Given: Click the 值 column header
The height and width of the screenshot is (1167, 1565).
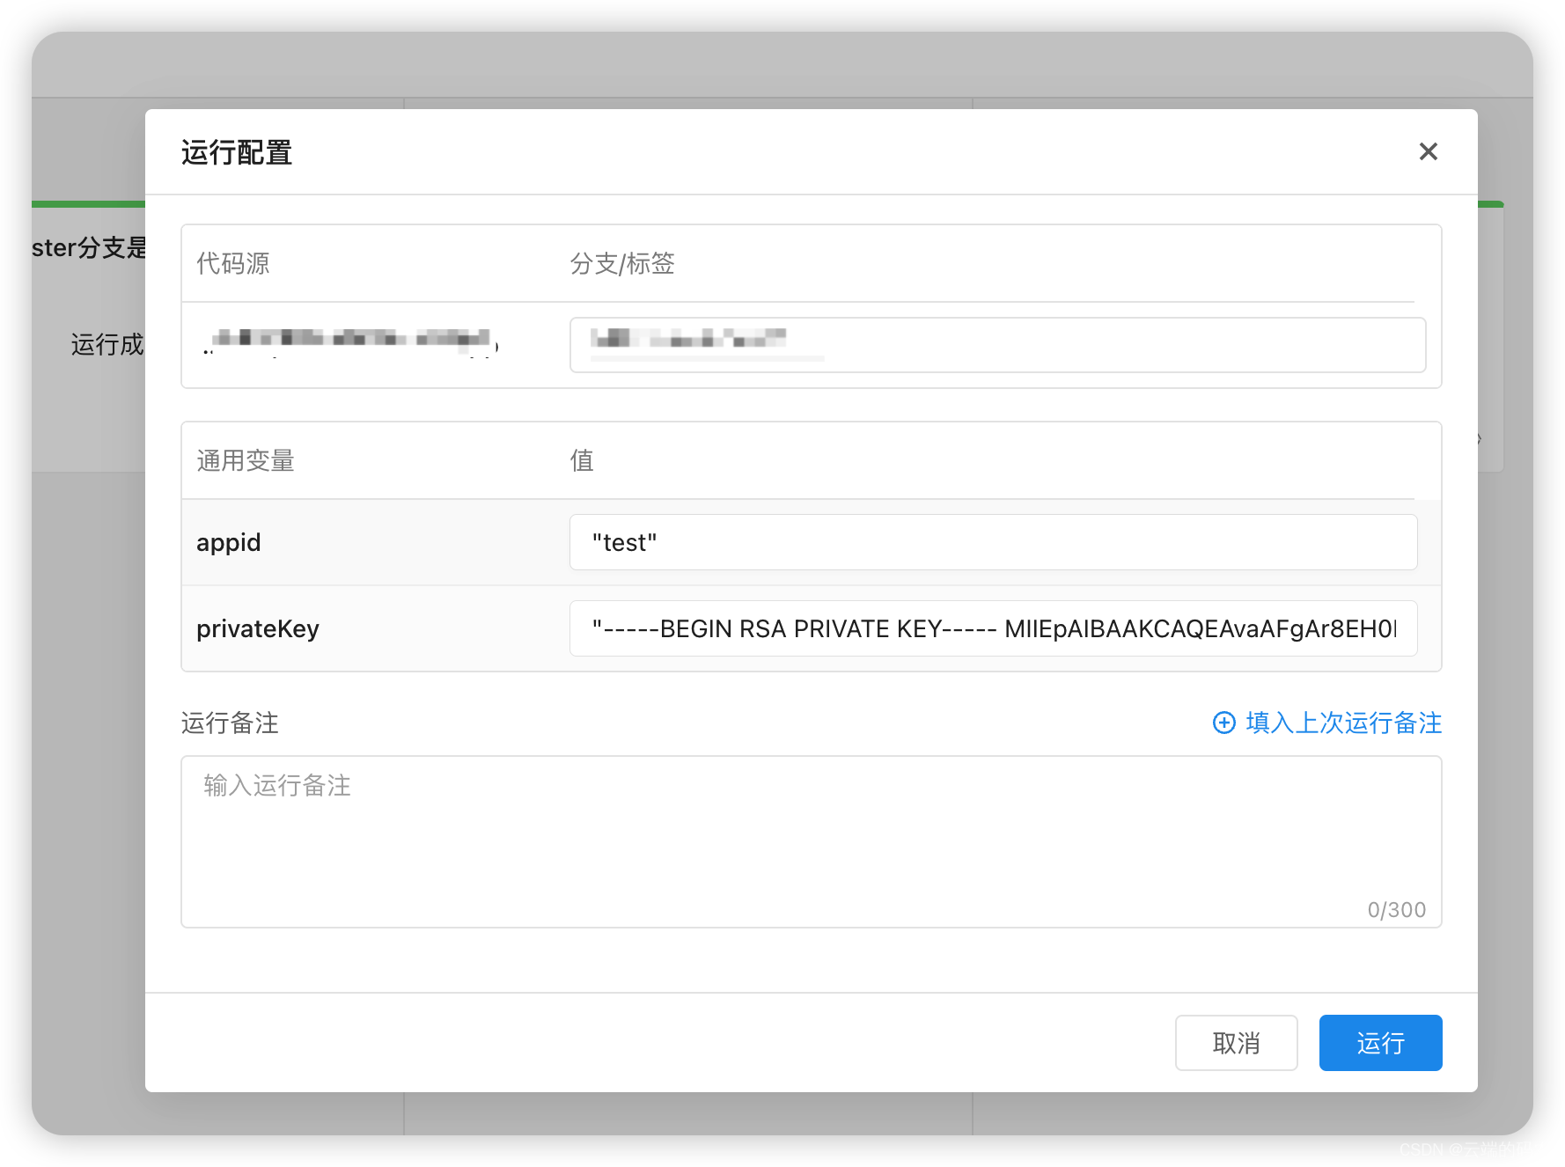Looking at the screenshot, I should point(582,460).
